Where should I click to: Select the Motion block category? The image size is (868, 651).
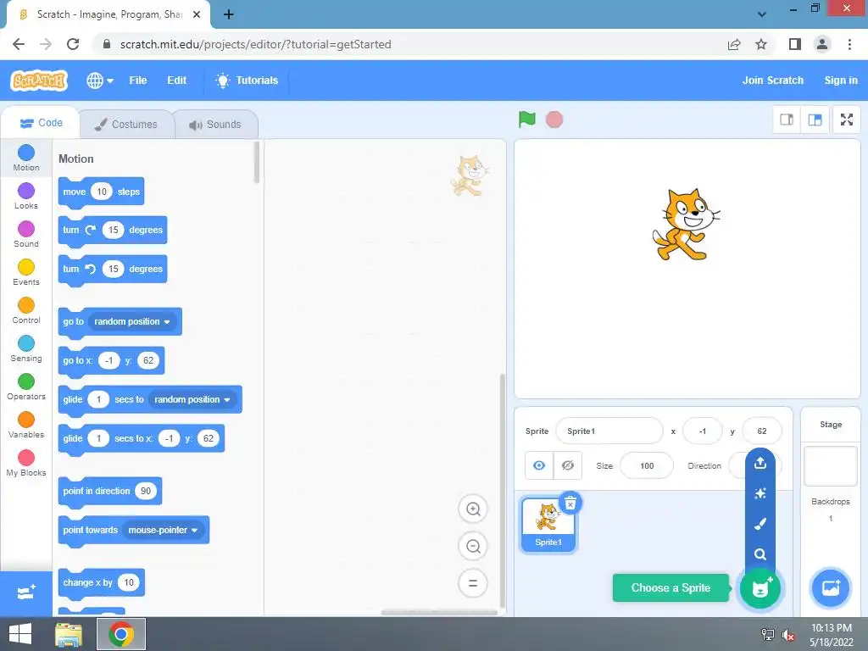coord(26,159)
